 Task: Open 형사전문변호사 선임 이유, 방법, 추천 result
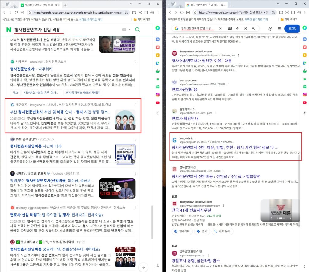click(225, 147)
